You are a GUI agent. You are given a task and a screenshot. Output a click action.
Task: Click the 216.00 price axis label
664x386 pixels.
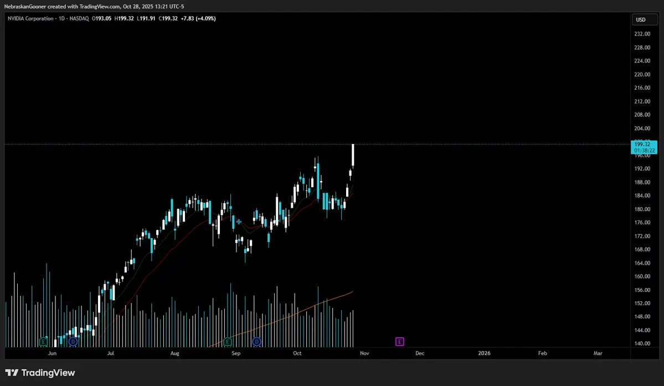(x=642, y=88)
